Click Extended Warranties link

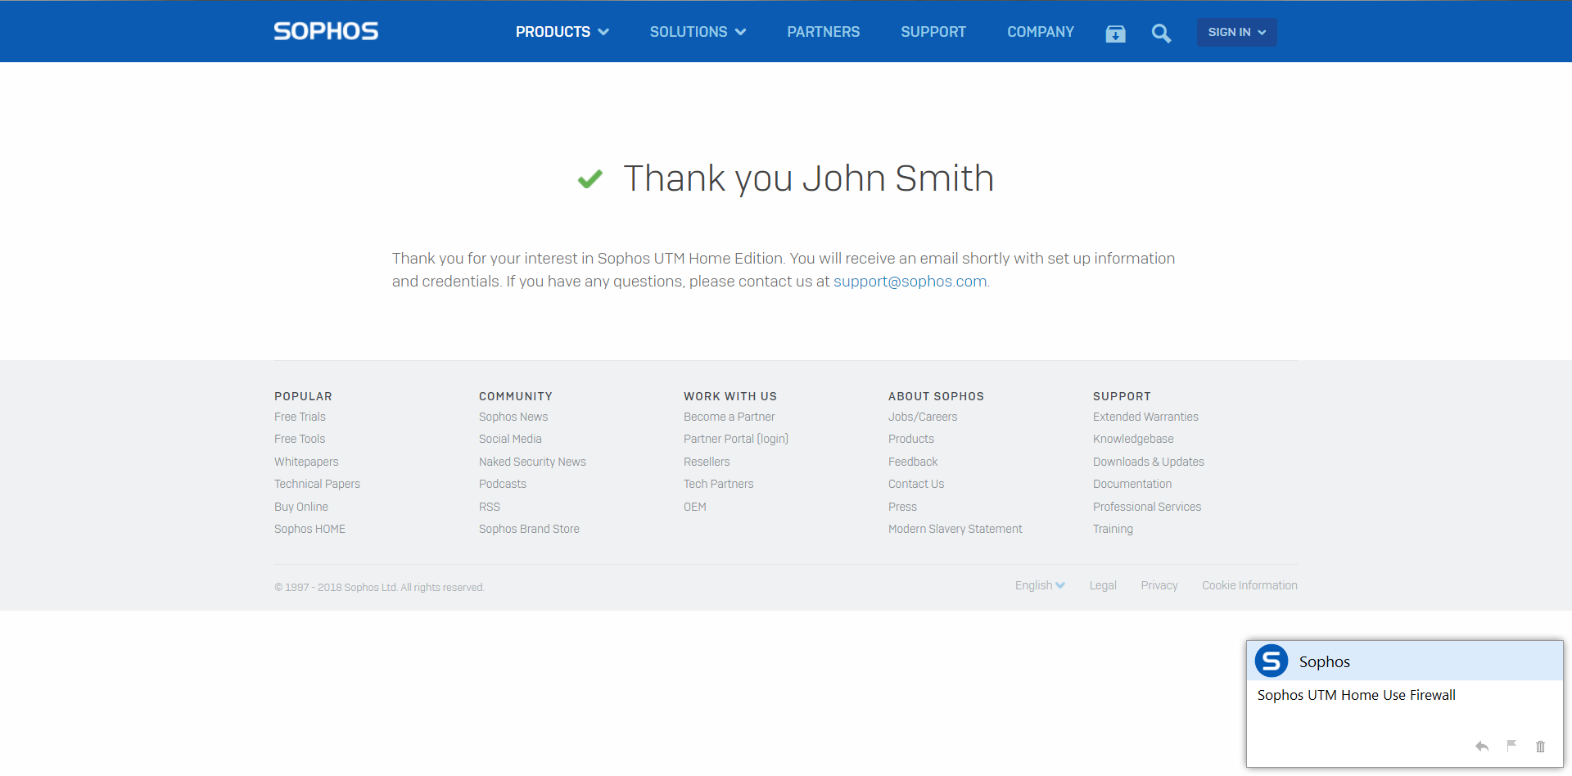(x=1145, y=417)
